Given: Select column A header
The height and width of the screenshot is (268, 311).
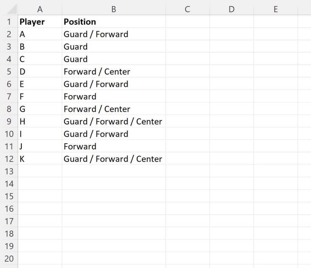Looking at the screenshot, I should point(40,9).
